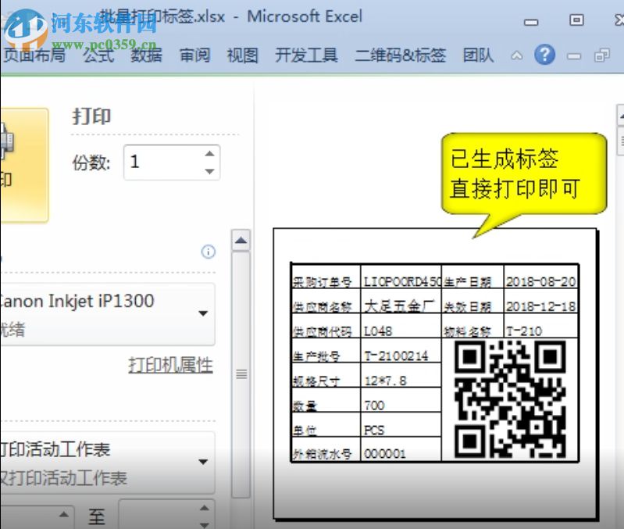
Task: Switch to the 审阅 ribbon tab
Action: coord(194,55)
